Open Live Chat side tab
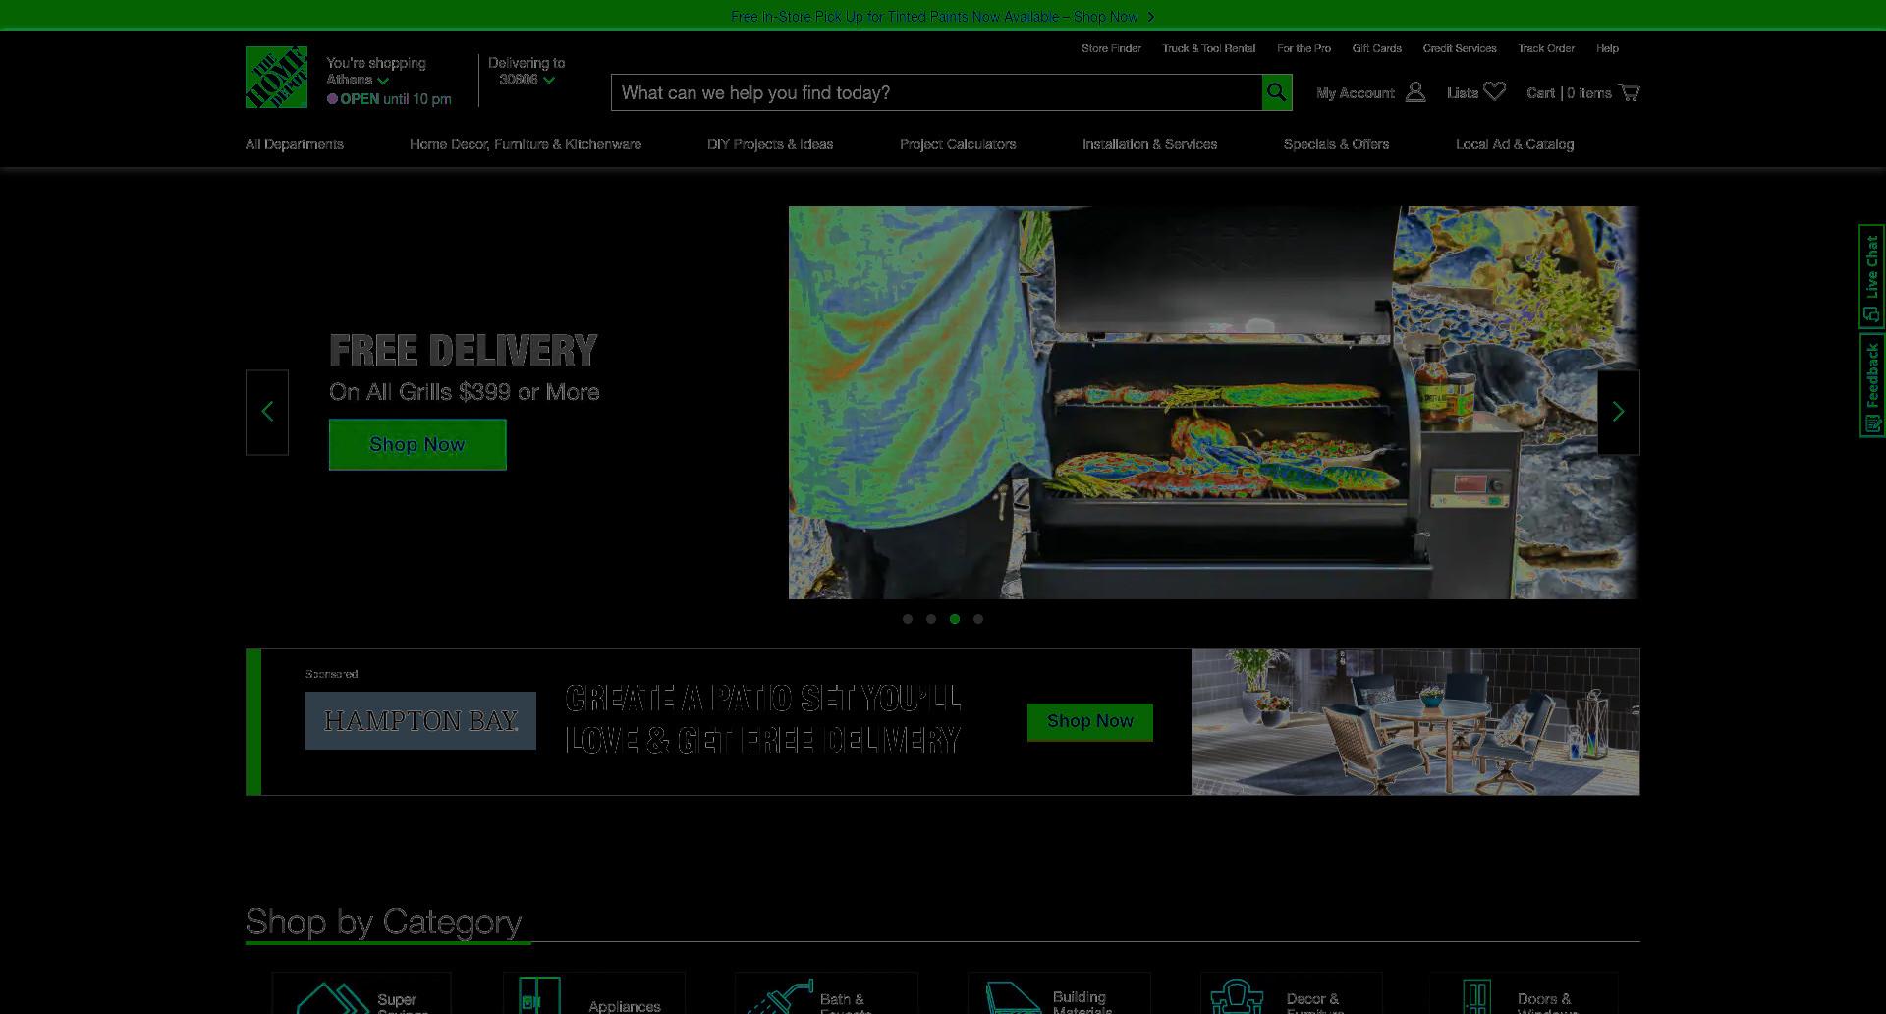Viewport: 1886px width, 1014px height. [x=1871, y=276]
